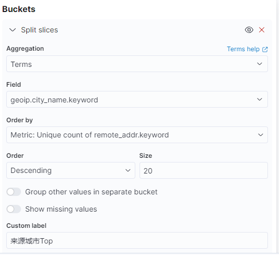Enable the Show missing values switch
Screen dimensions: 279x255
click(14, 209)
